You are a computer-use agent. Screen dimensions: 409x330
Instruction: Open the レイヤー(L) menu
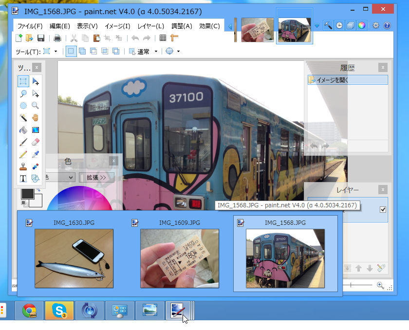point(151,26)
